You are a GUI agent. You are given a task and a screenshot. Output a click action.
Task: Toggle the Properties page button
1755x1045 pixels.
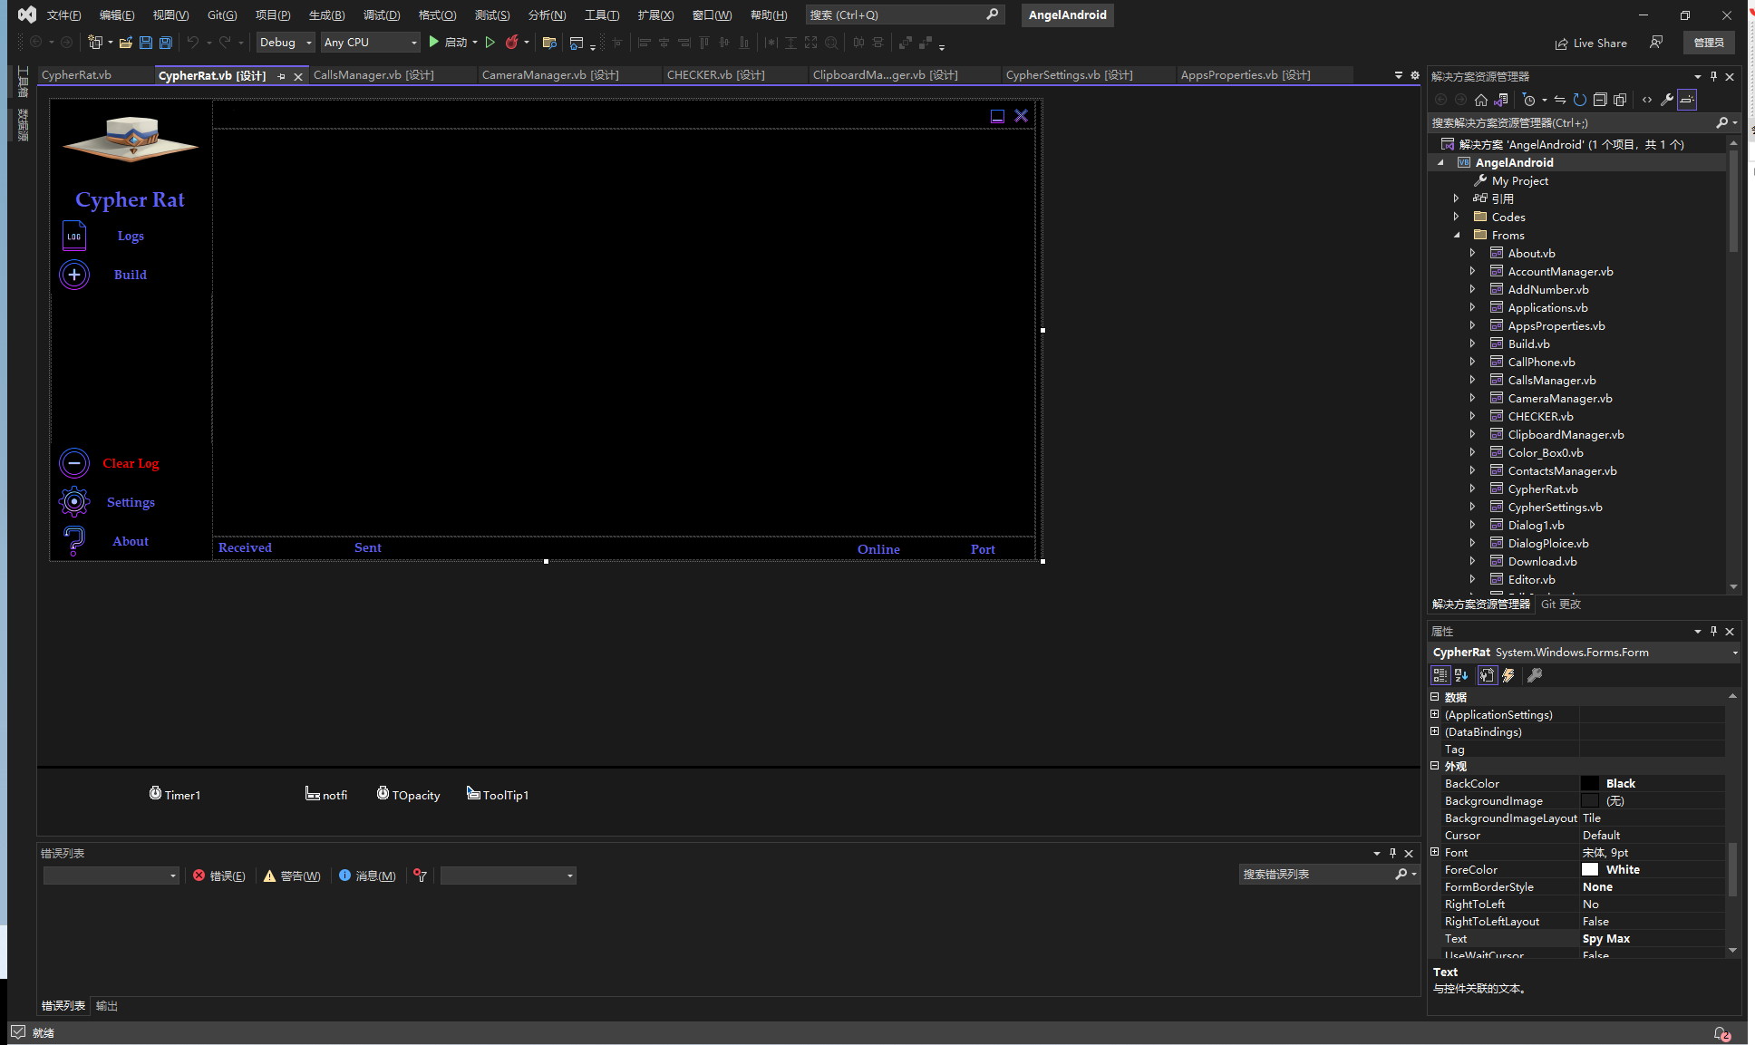click(1488, 675)
